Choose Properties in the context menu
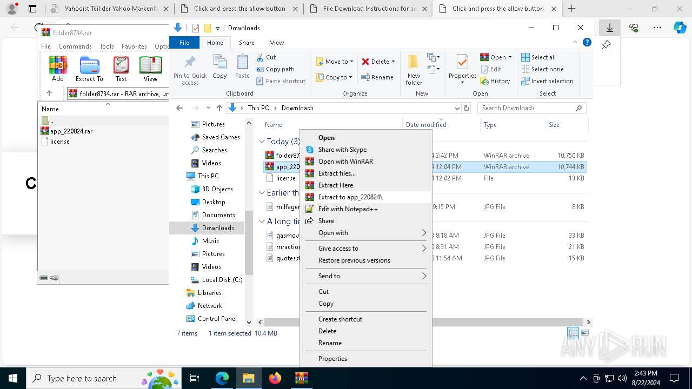The width and height of the screenshot is (692, 389). click(365, 359)
